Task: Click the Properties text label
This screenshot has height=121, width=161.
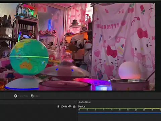Action: click(23, 96)
